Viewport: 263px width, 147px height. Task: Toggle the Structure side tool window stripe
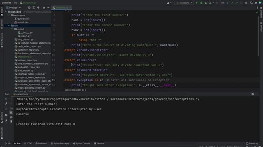(x=2, y=118)
